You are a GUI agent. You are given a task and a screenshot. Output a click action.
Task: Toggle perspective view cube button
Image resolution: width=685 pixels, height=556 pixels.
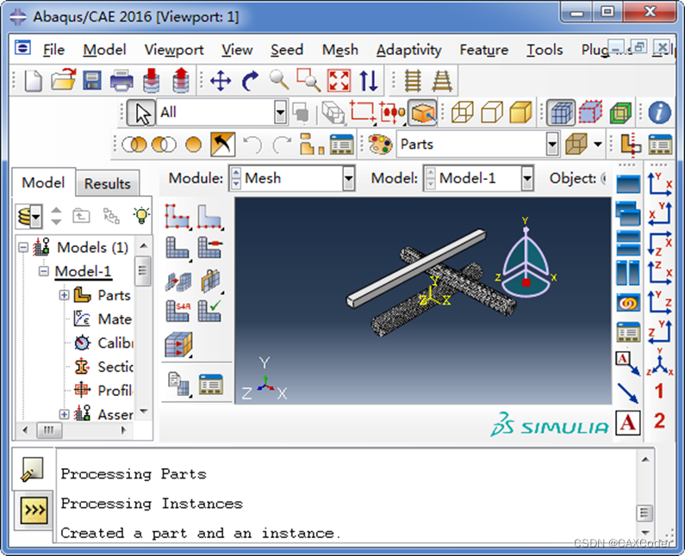coord(560,113)
